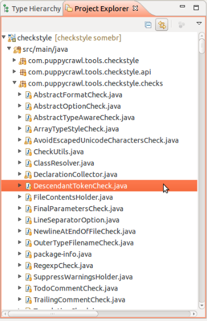Viewport: 207px width, 321px height.
Task: Click the checkstyle.api package icon
Action: [22, 72]
